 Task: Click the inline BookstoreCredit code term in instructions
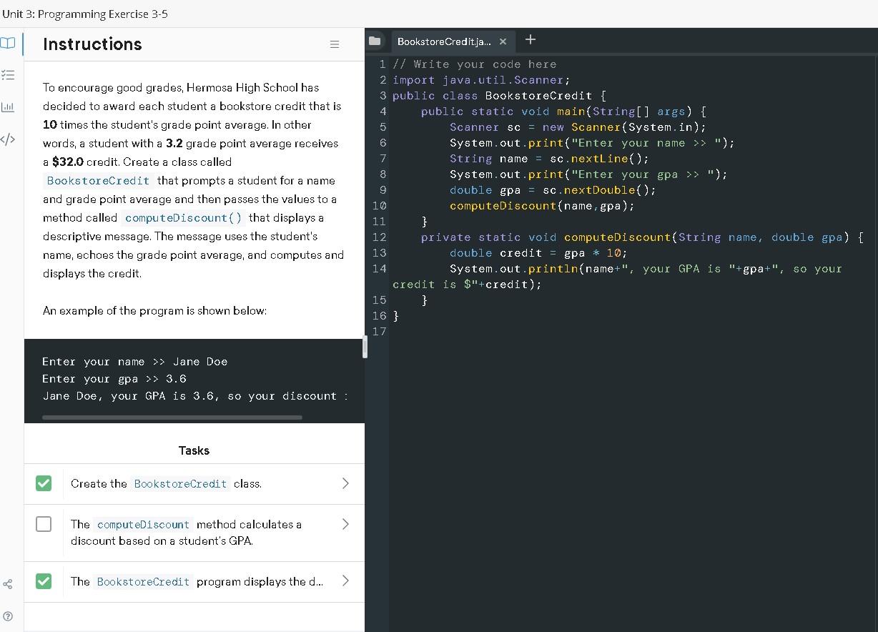coord(98,180)
